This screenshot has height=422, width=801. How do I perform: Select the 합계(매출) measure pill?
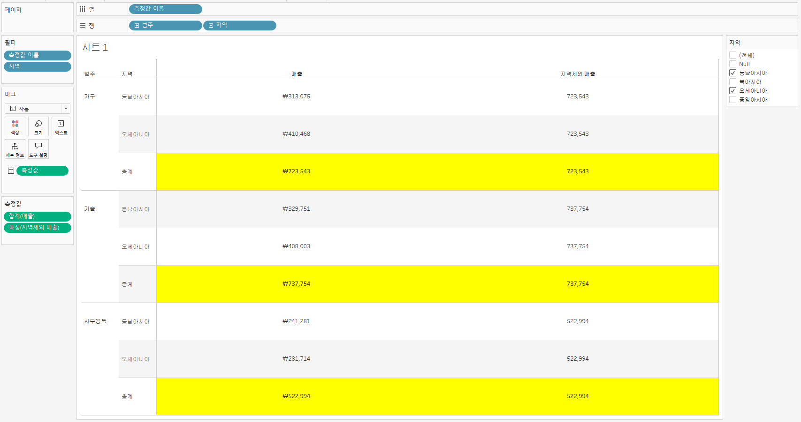click(38, 216)
